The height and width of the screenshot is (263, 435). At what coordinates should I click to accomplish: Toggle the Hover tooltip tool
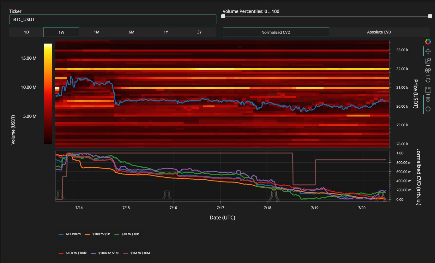[x=428, y=99]
